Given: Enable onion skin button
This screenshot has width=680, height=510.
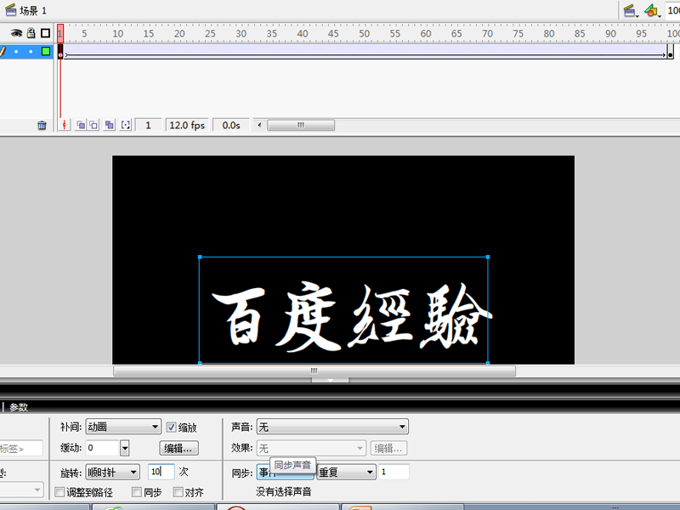Looking at the screenshot, I should (x=81, y=125).
